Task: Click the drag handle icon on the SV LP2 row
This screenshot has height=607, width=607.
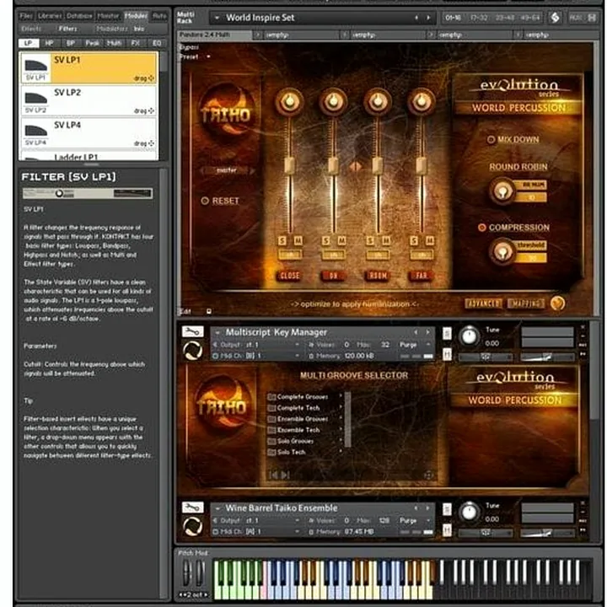Action: (x=151, y=110)
